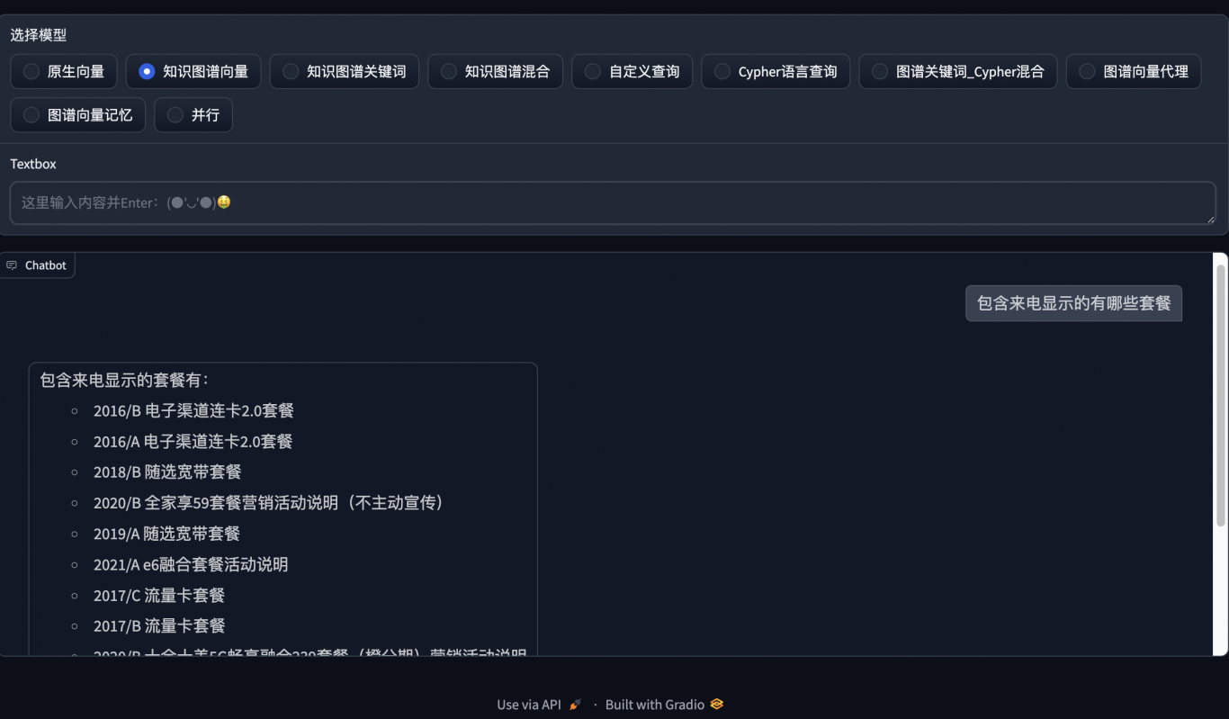The image size is (1229, 719).
Task: Click the Gradio logo icon in footer
Action: pos(716,705)
